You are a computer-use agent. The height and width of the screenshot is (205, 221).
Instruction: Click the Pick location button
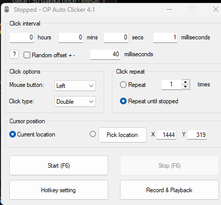tap(123, 135)
